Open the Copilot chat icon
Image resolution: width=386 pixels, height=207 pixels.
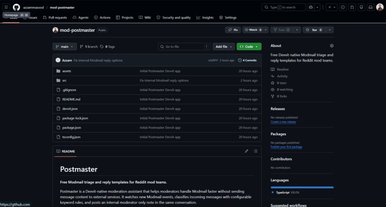click(x=311, y=7)
